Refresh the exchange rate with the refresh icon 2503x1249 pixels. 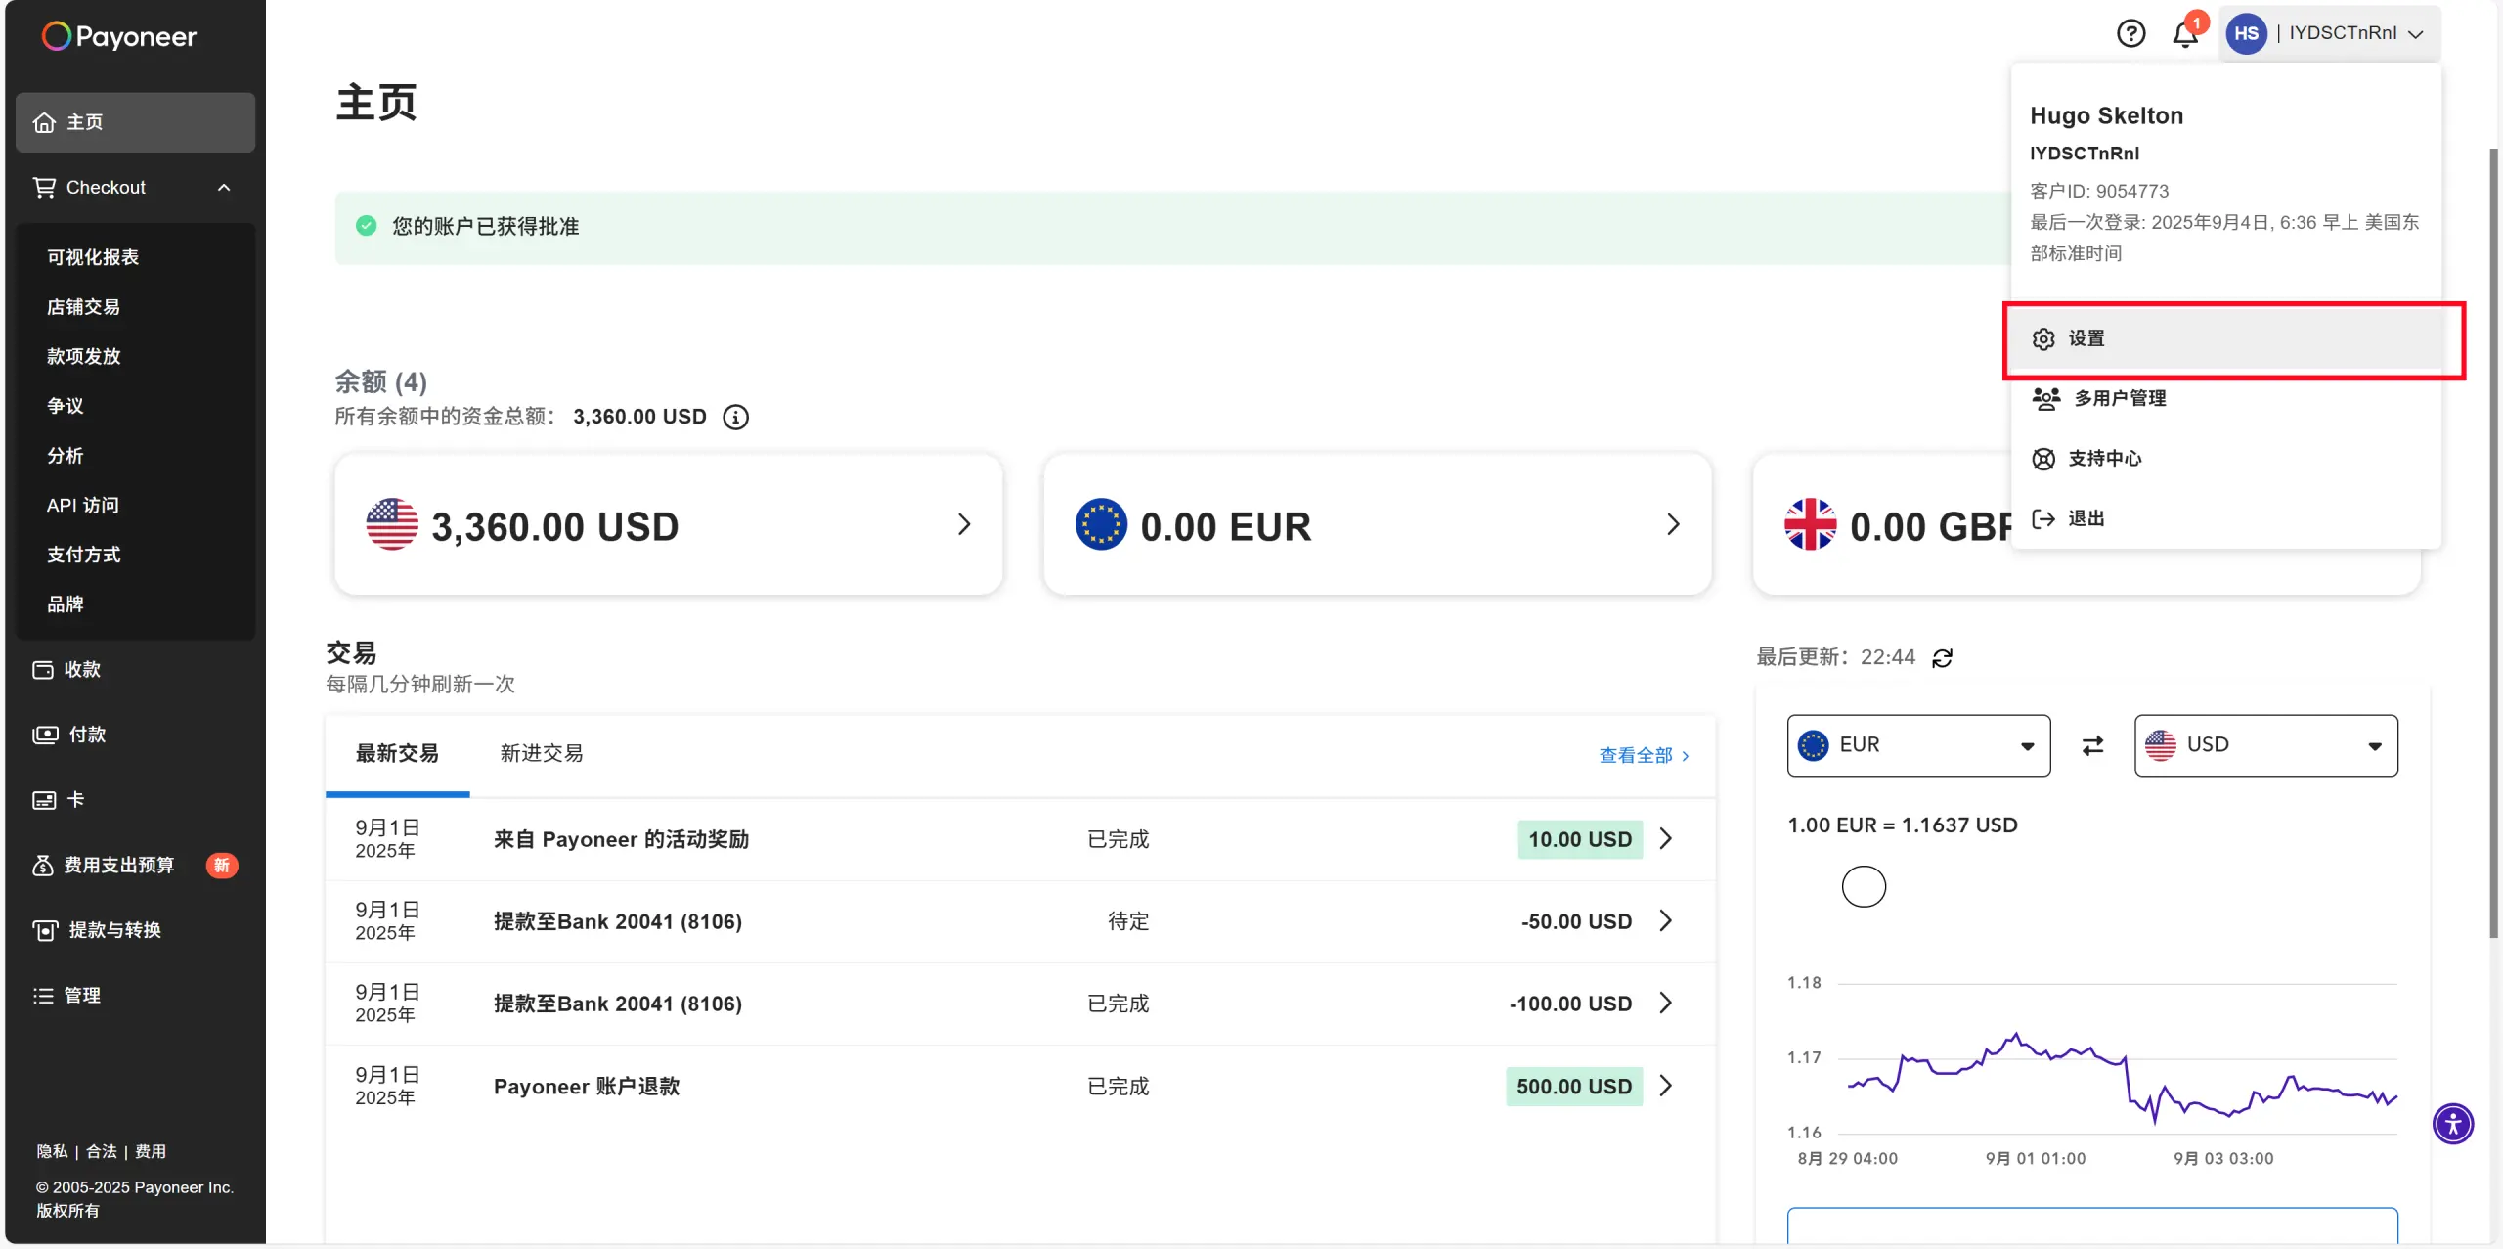pos(1942,658)
